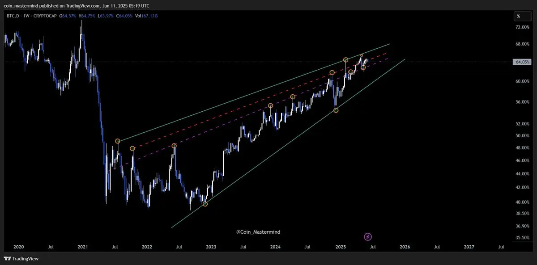Screen dimensions: 537x265
Task: Click the 64.05% current price label
Action: click(523, 62)
